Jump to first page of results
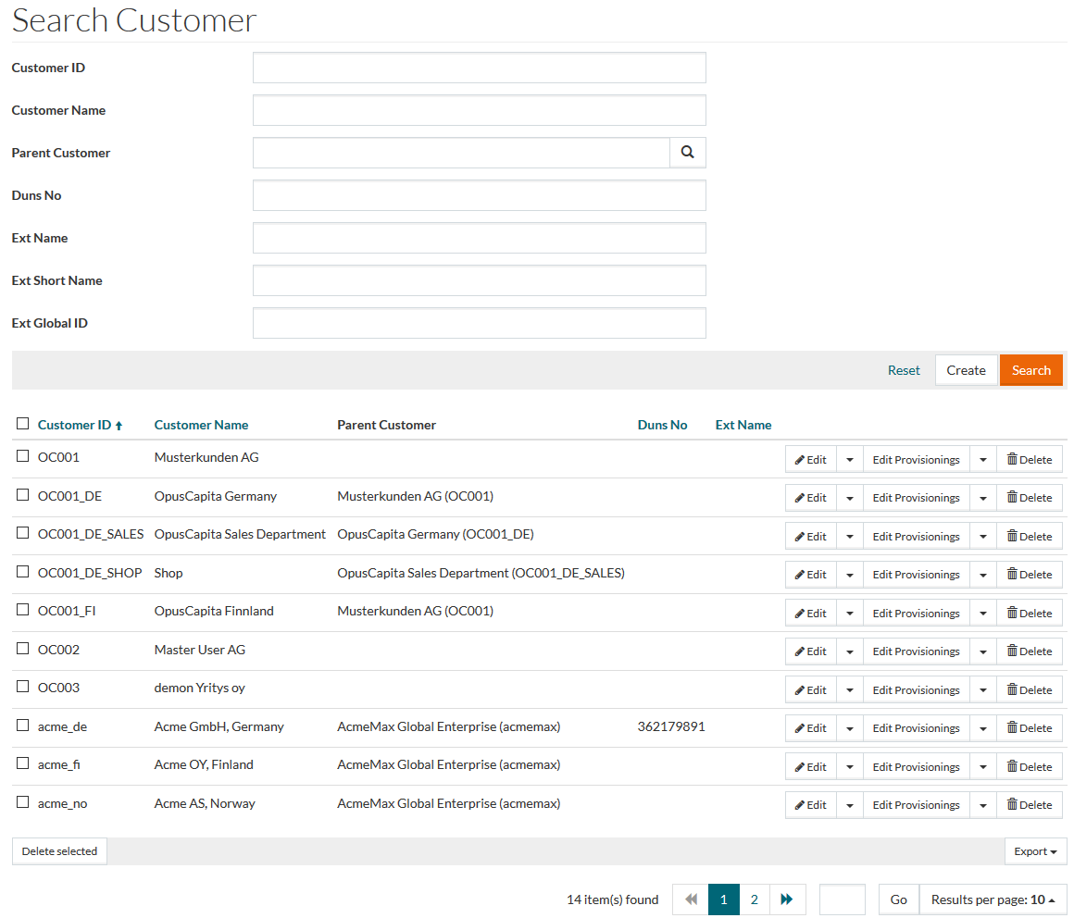 pyautogui.click(x=690, y=899)
